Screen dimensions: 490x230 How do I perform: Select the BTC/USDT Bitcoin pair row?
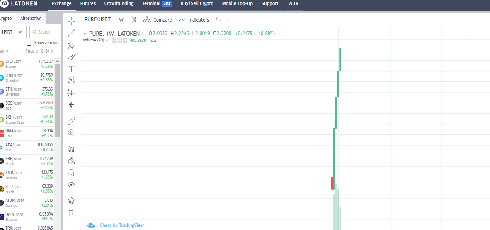click(x=27, y=64)
